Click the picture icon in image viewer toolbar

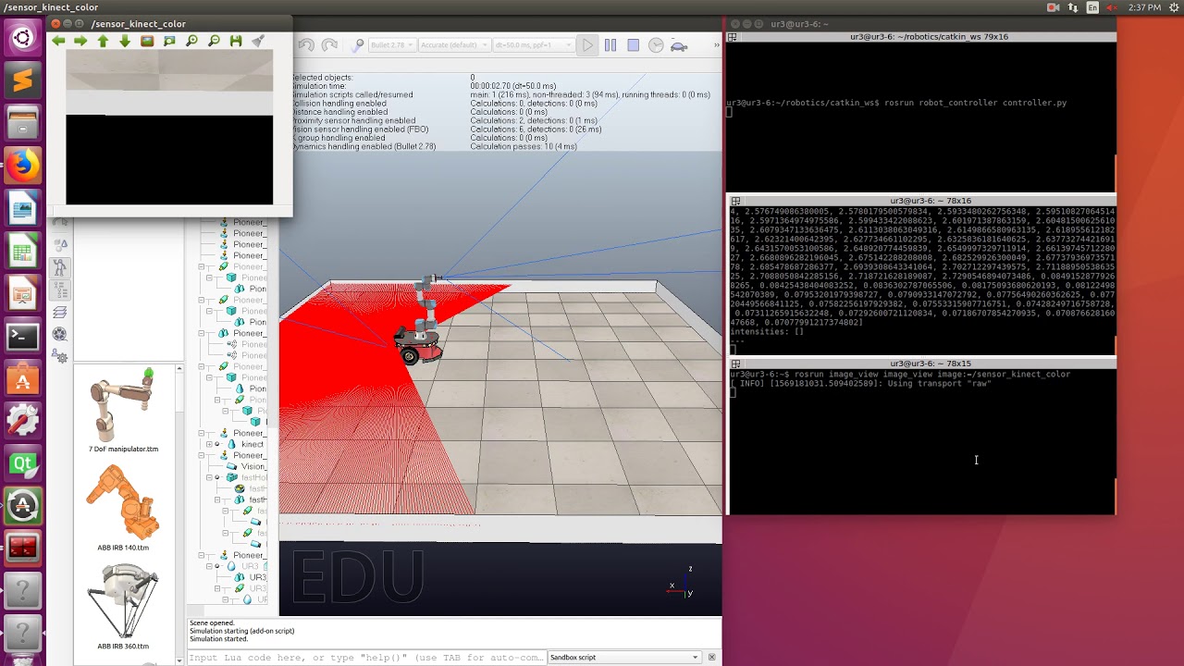point(147,41)
